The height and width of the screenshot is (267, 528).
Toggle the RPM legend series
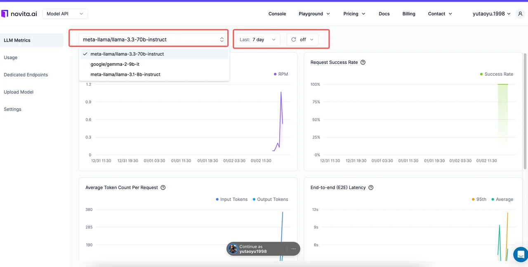(281, 74)
